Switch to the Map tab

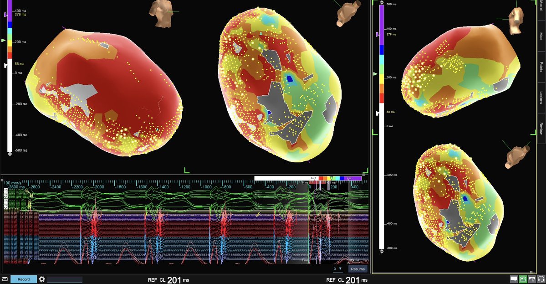(541, 36)
